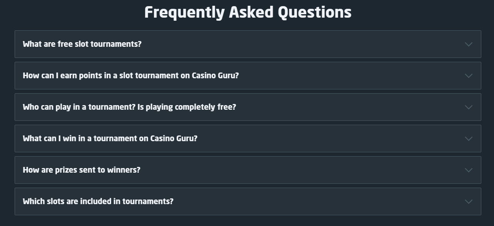494x226 pixels.
Task: Open the 'What are free slot tournaments?' question text
Action: pos(82,44)
